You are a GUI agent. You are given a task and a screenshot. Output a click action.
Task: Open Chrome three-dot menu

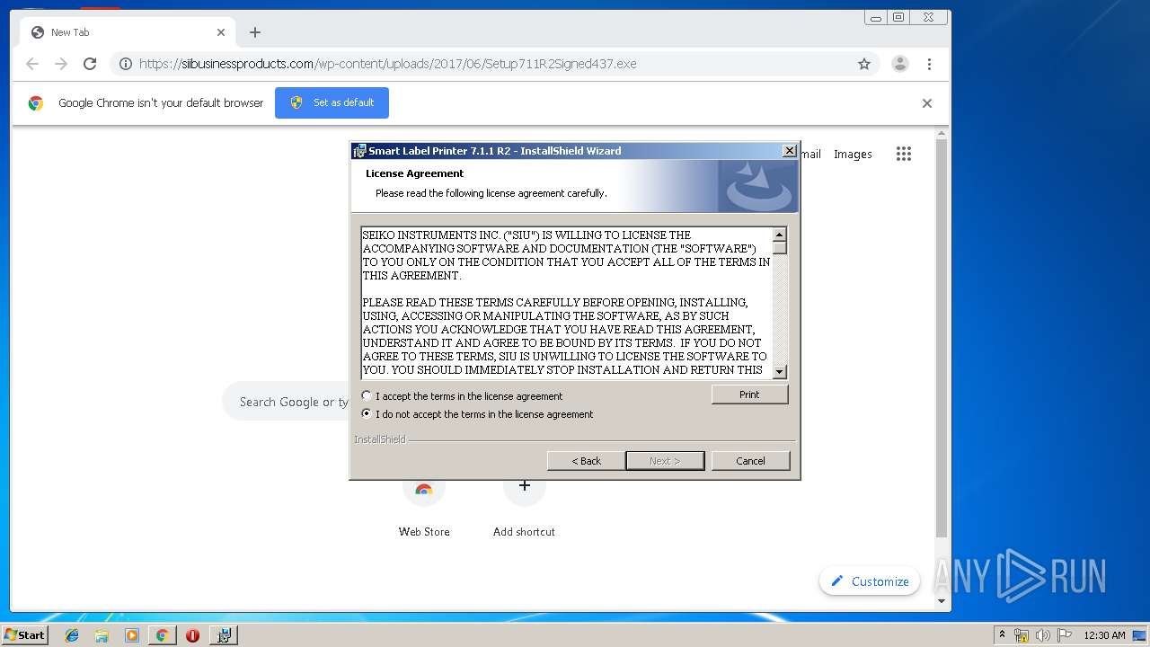929,64
